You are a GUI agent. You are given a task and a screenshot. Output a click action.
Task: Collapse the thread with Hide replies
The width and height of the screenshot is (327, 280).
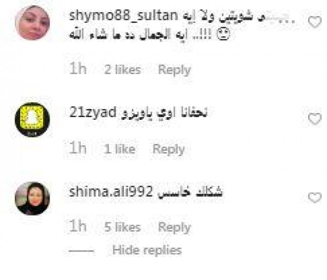point(147,250)
